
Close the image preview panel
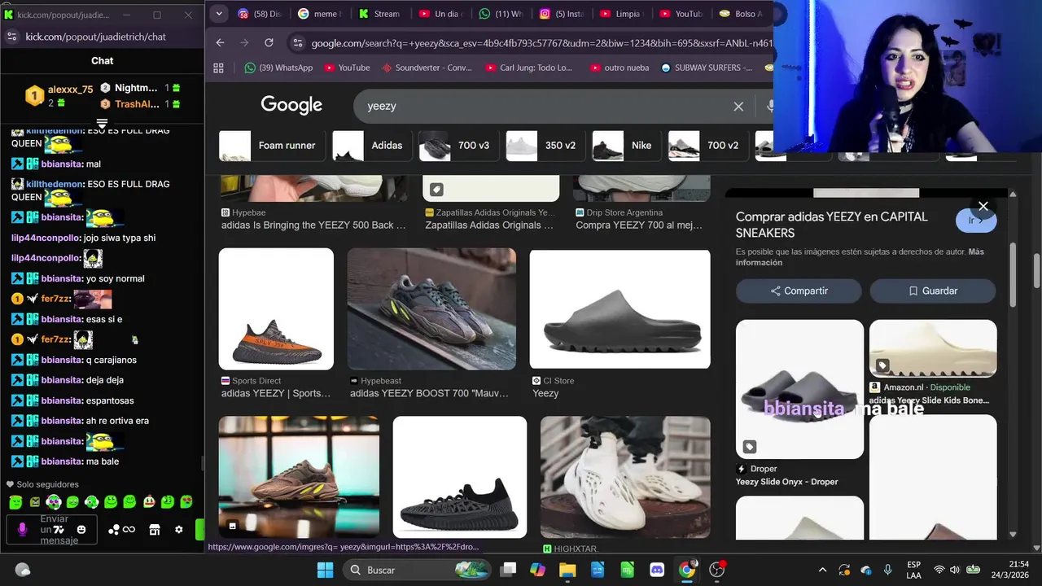pos(983,206)
